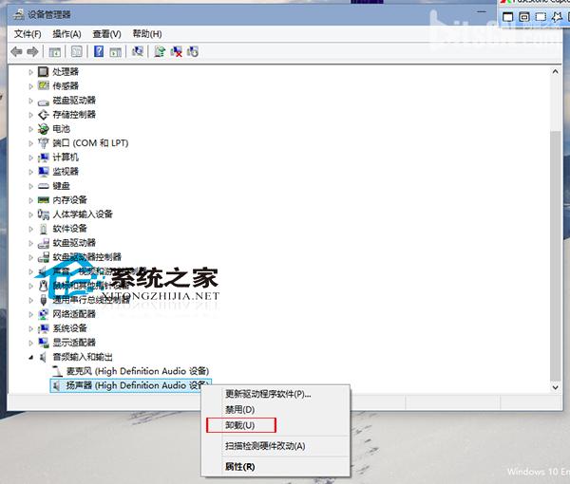
Task: Select the 磁盘驱动器 row
Action: tap(74, 101)
